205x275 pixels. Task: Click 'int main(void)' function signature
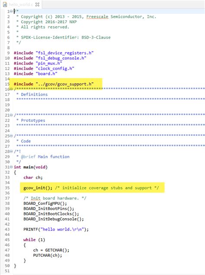(x=31, y=167)
